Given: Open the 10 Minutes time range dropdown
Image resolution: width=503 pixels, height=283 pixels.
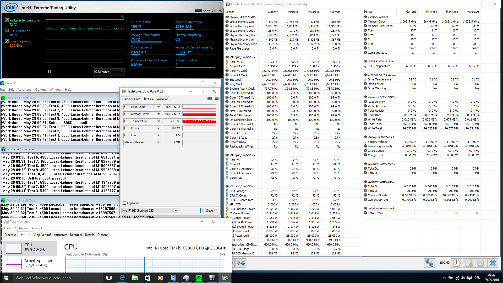Looking at the screenshot, I should pyautogui.click(x=108, y=72).
